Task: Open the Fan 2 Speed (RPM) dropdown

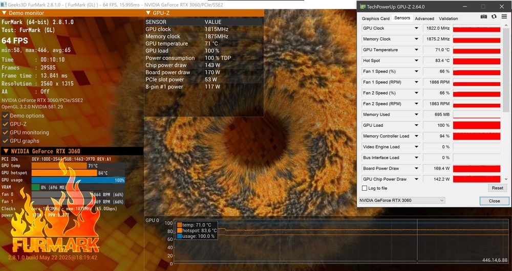Action: 416,104
